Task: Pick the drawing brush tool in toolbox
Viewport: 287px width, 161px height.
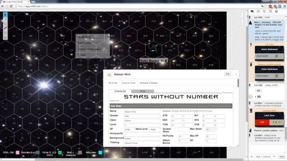Action: click(x=5, y=19)
